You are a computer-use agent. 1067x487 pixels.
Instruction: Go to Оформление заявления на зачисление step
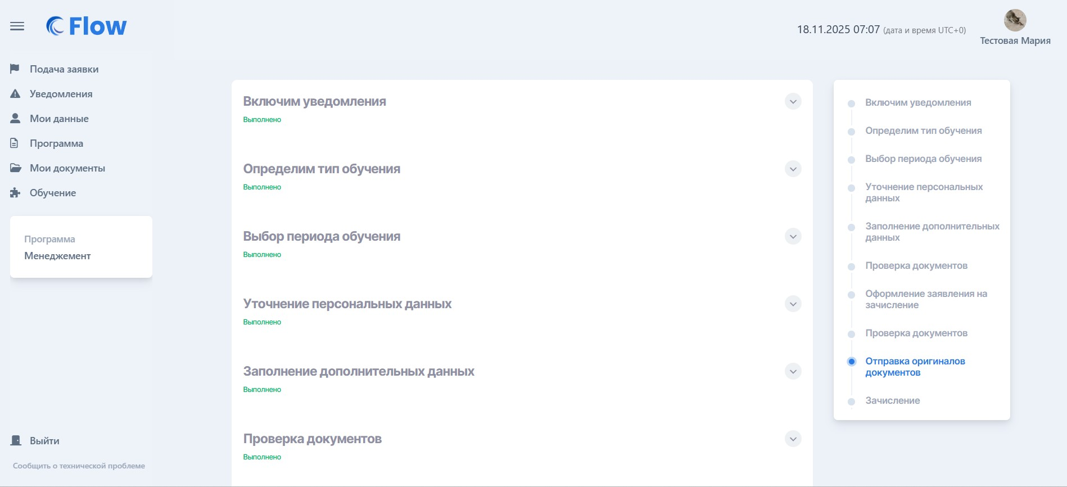[x=926, y=300]
